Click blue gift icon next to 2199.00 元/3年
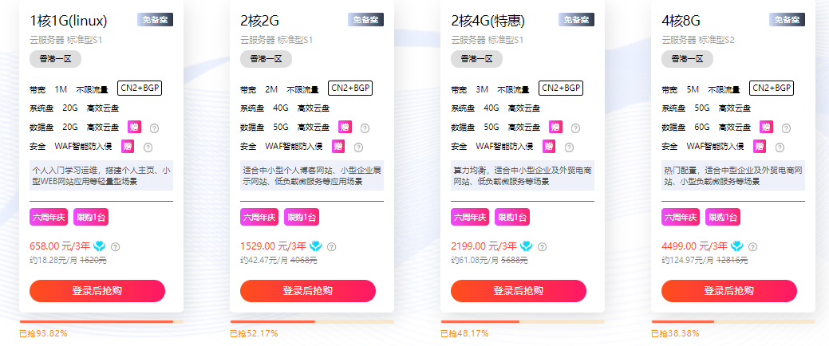This screenshot has width=829, height=346. tap(526, 246)
